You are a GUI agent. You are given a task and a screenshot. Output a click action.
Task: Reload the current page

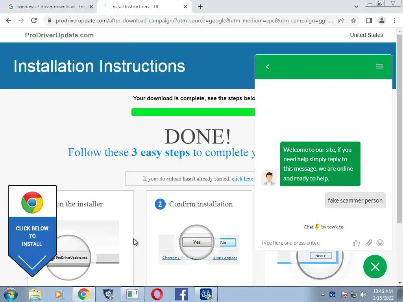coord(34,20)
